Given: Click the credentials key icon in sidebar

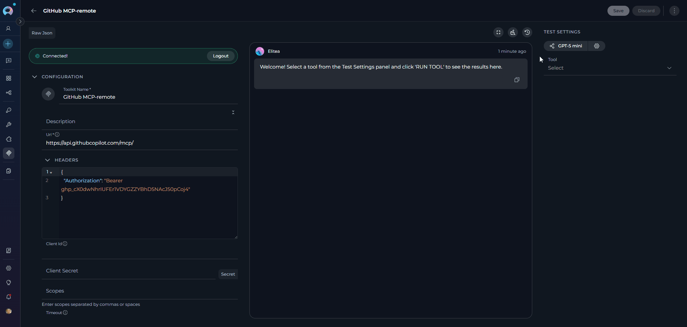Looking at the screenshot, I should [x=9, y=110].
